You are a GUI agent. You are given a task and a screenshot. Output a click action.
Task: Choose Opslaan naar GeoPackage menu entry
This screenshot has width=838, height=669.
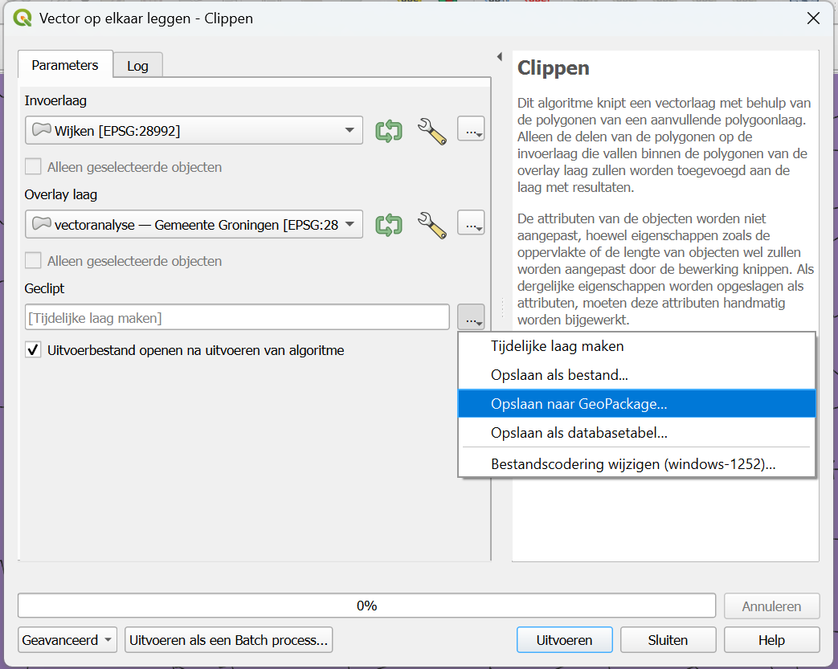[578, 404]
